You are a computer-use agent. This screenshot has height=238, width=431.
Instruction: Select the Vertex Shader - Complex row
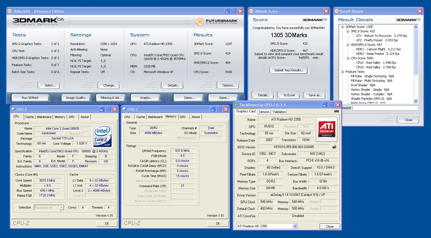tap(371, 94)
